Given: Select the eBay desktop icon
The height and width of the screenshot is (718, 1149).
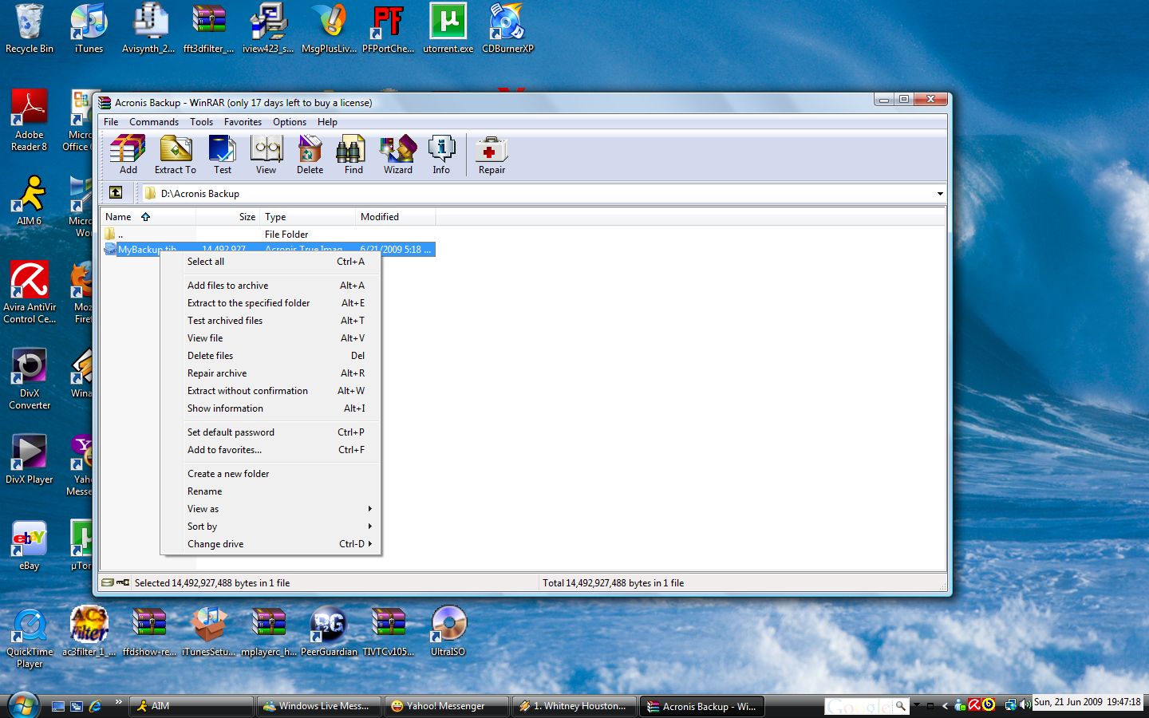Looking at the screenshot, I should click(x=30, y=546).
